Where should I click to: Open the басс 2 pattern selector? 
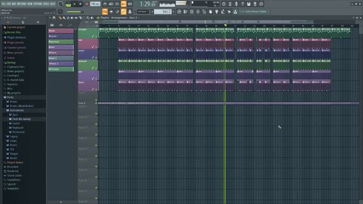[163, 11]
